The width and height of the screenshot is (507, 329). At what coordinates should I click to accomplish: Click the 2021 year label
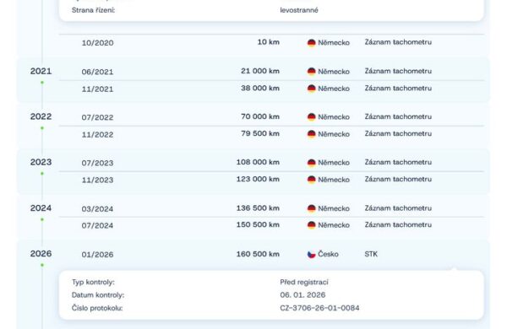(41, 71)
